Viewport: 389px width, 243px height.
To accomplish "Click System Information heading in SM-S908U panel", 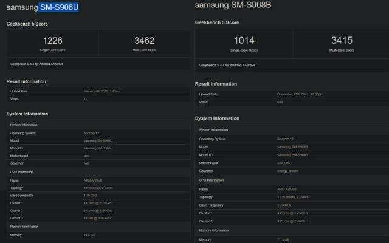I will pyautogui.click(x=27, y=114).
